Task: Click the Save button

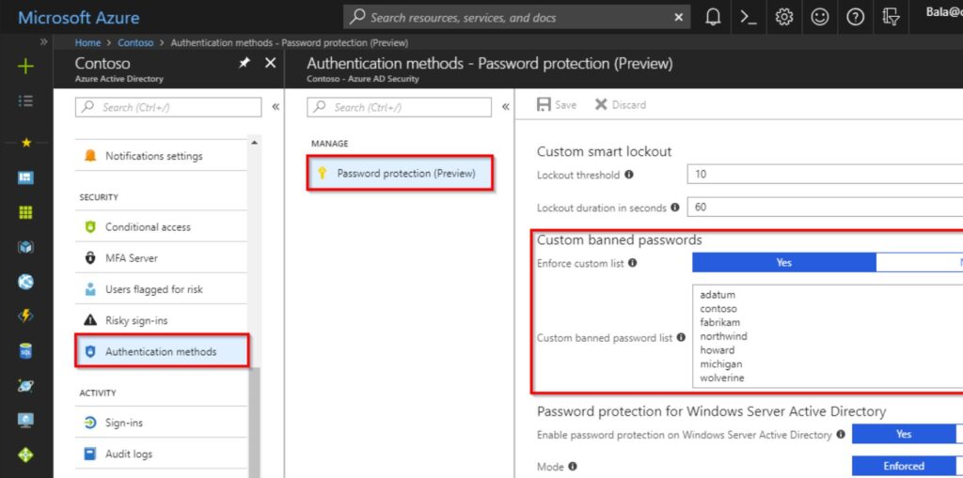Action: [x=557, y=105]
